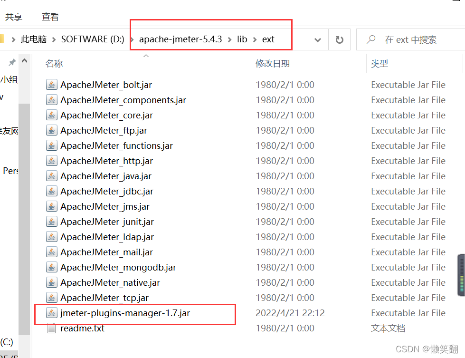Click the text document icon of readme.txt
This screenshot has width=465, height=358.
(x=52, y=328)
